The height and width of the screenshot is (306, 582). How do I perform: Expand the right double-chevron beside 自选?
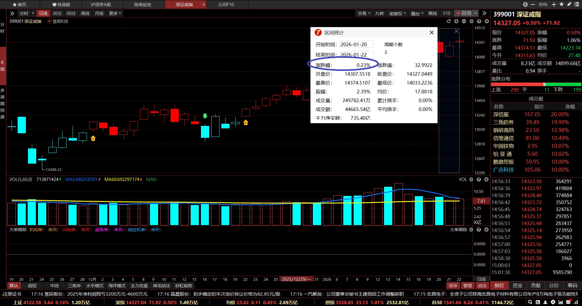pos(484,13)
